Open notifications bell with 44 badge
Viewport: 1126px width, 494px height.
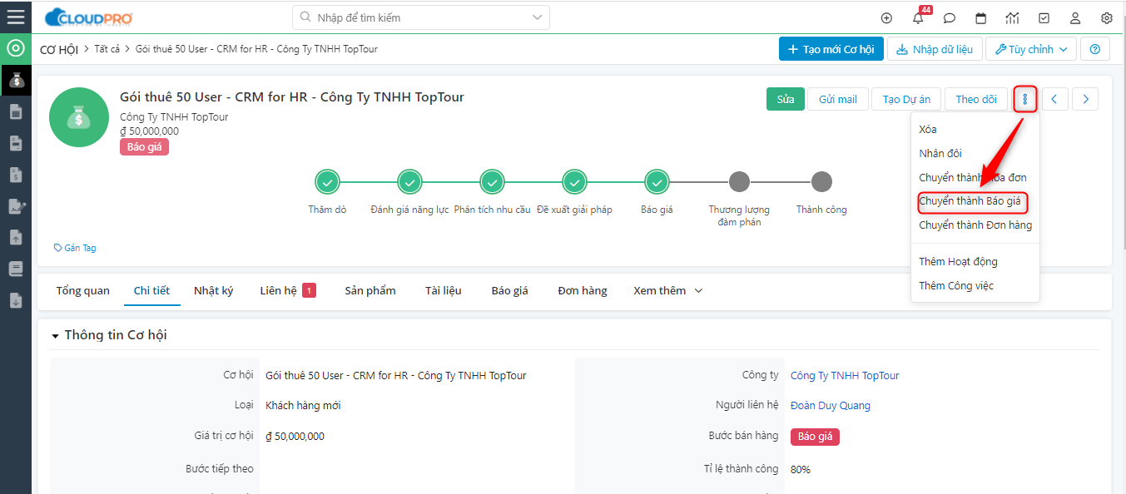pyautogui.click(x=918, y=18)
